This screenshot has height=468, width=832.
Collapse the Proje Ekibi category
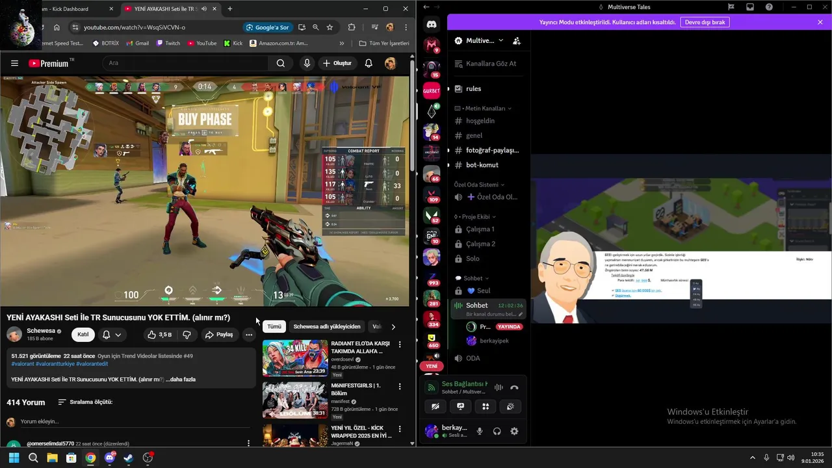pyautogui.click(x=475, y=216)
